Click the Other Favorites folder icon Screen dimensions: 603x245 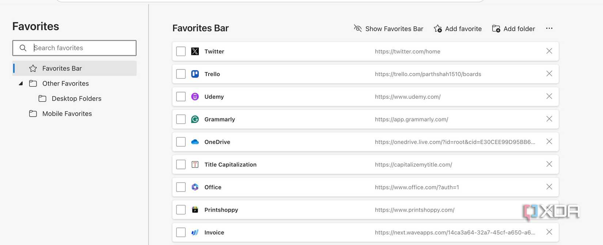[33, 83]
